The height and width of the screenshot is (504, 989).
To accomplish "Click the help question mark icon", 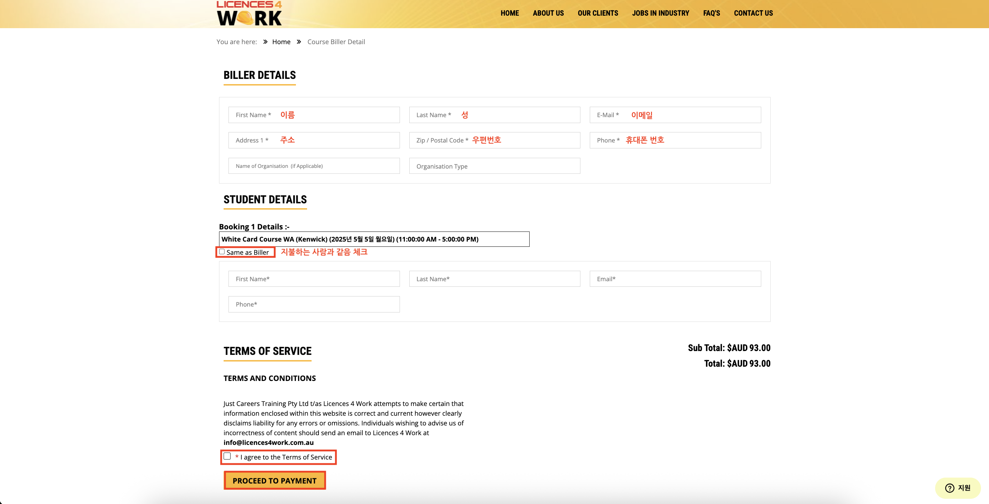I will (x=949, y=488).
